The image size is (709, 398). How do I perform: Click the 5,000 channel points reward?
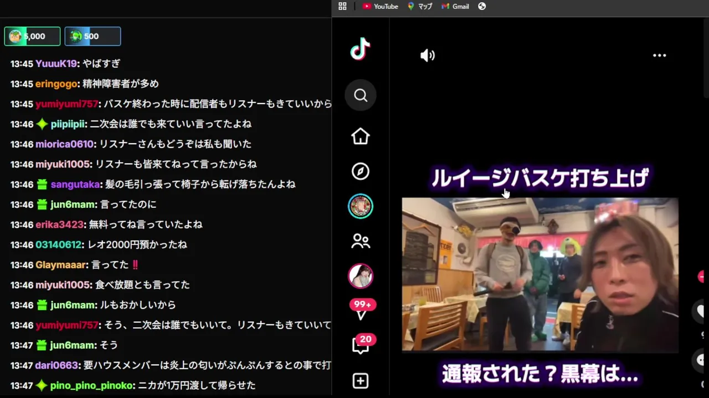tap(32, 36)
